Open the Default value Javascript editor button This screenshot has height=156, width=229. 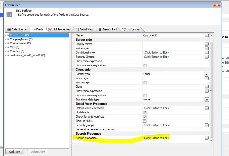[x=207, y=108]
